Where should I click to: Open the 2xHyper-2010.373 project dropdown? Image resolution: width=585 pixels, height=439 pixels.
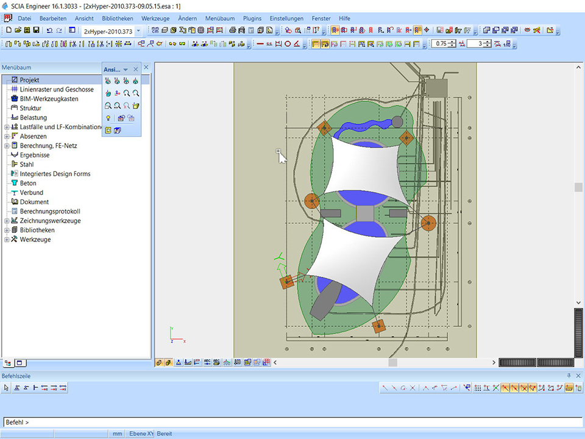click(x=138, y=30)
